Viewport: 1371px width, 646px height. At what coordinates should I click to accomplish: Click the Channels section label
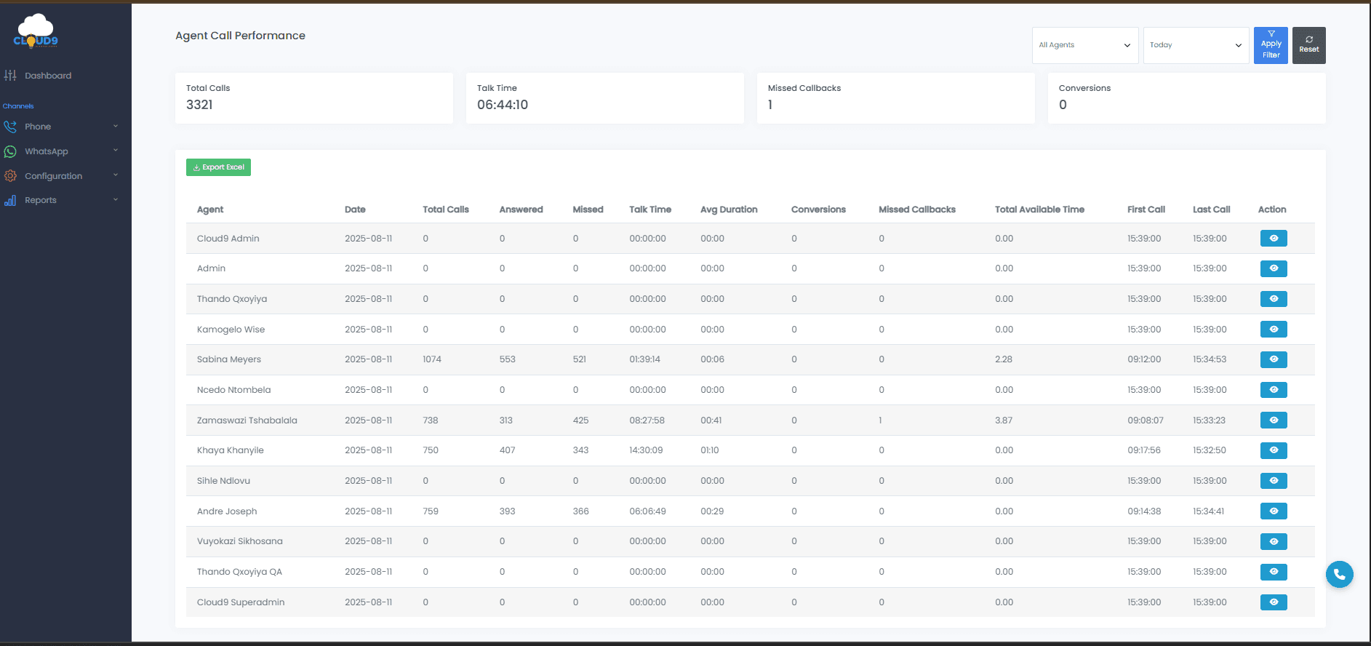18,106
